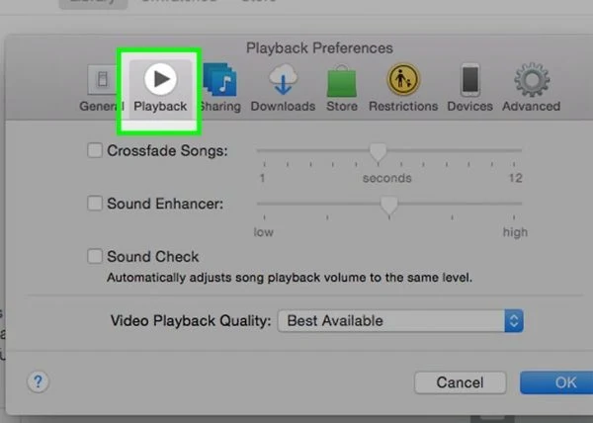Confirm preferences with the OK button
Screen dimensions: 593x423
pyautogui.click(x=556, y=382)
